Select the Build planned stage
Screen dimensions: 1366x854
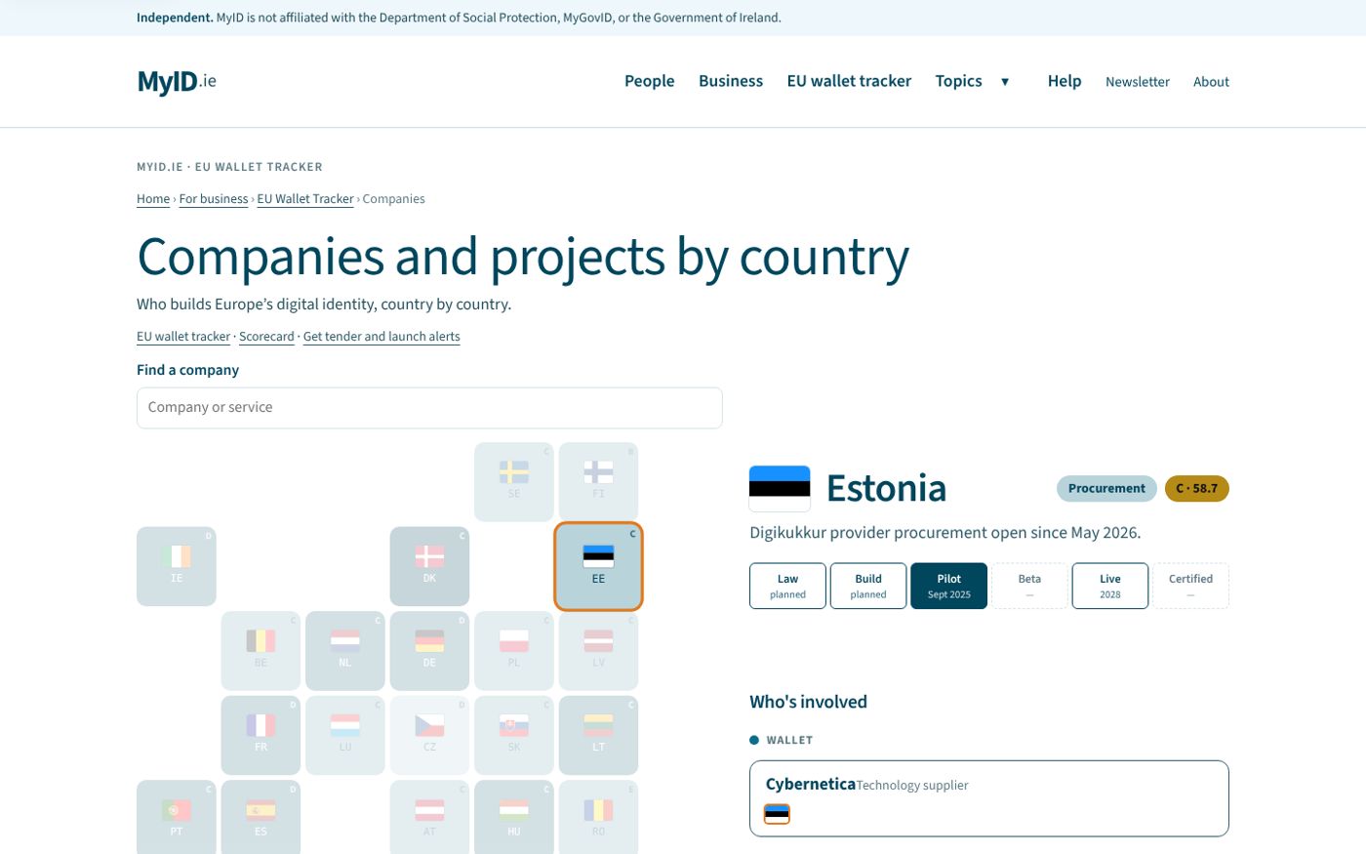click(x=868, y=586)
